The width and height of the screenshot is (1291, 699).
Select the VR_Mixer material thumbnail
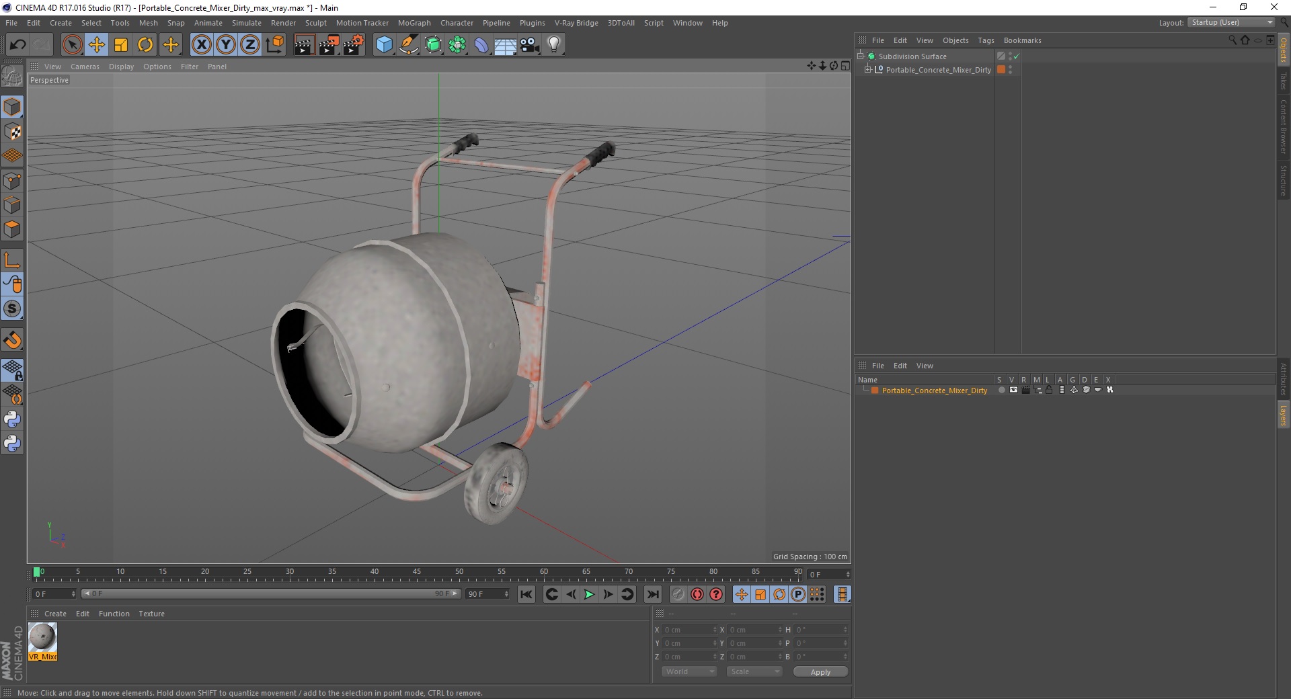42,638
